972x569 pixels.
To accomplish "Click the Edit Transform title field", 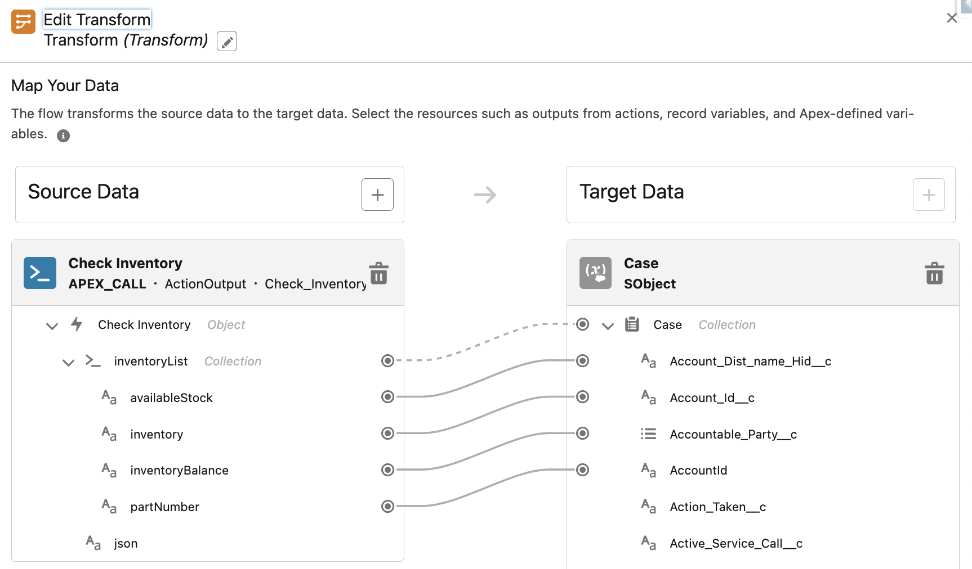I will [97, 20].
